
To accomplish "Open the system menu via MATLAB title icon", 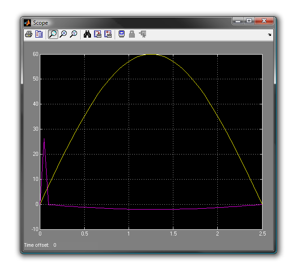I will (27, 22).
